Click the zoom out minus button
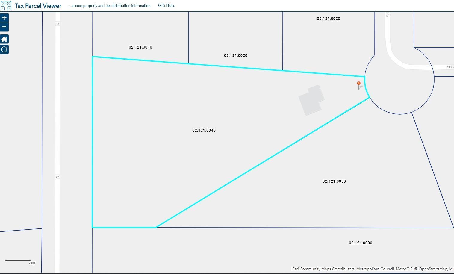Screen dimensions: 454x274 point(4,27)
